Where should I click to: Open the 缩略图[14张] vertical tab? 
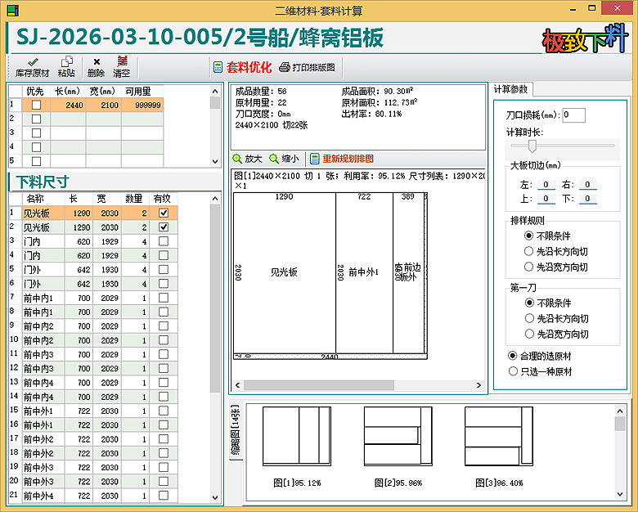click(x=236, y=429)
